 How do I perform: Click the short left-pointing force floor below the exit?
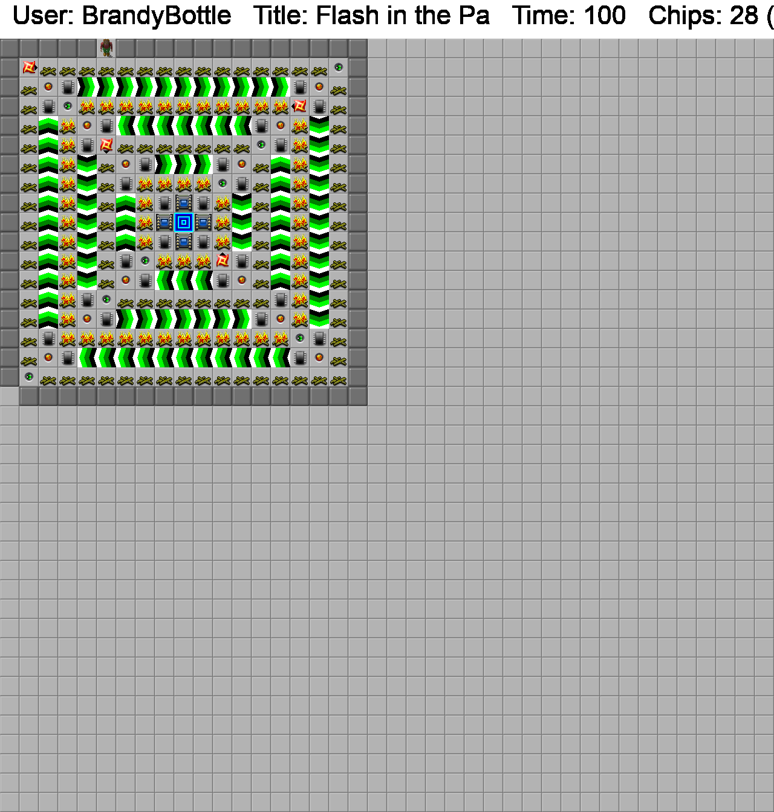pyautogui.click(x=184, y=280)
